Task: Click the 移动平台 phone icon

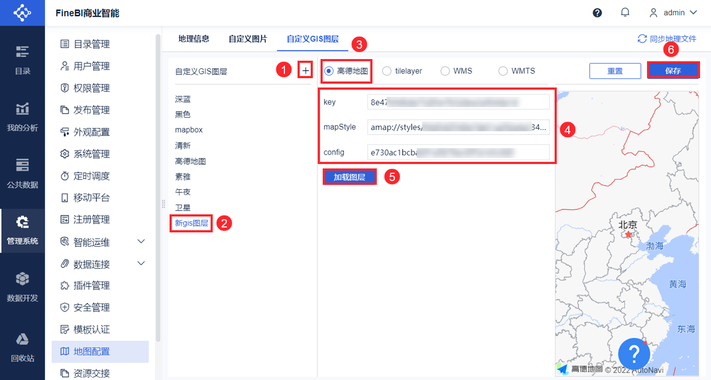Action: point(65,197)
